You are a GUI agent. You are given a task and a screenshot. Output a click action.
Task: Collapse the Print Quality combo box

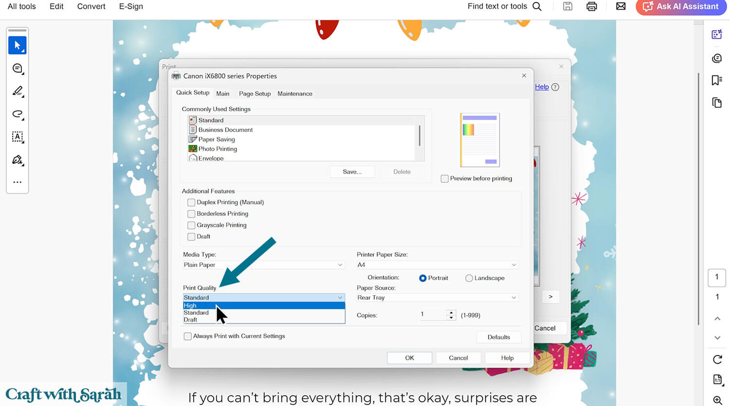point(263,298)
